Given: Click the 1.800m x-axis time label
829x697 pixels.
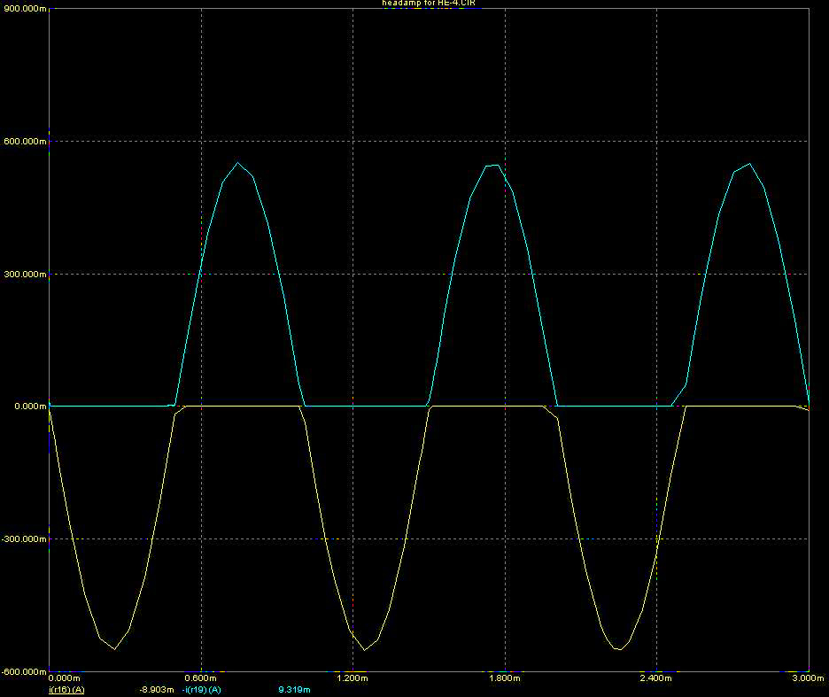Looking at the screenshot, I should (504, 678).
